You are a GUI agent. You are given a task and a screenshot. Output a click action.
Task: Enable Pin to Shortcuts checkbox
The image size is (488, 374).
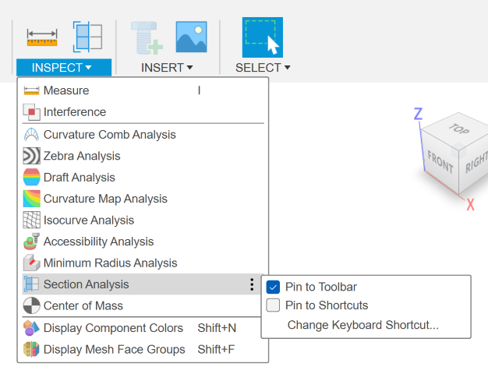point(273,305)
